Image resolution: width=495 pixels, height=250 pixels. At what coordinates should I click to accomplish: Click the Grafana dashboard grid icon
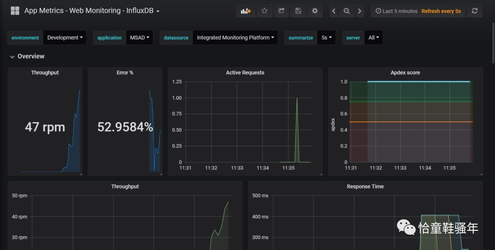point(15,11)
